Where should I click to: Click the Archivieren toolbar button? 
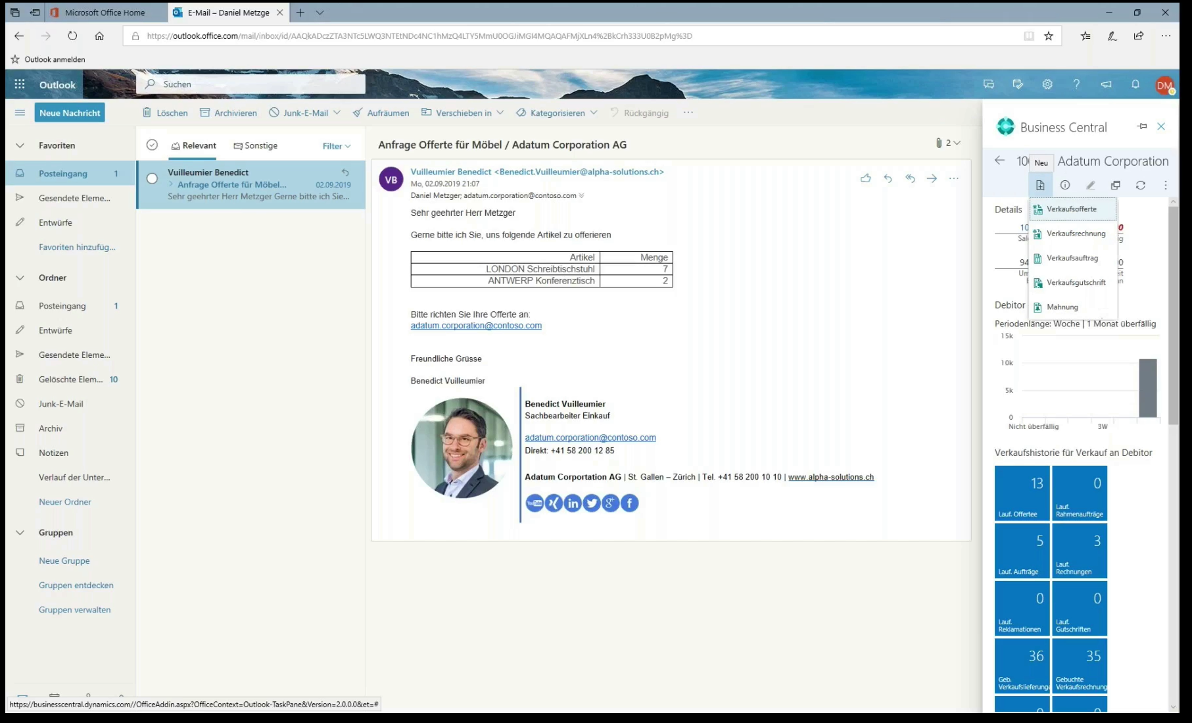(x=228, y=112)
